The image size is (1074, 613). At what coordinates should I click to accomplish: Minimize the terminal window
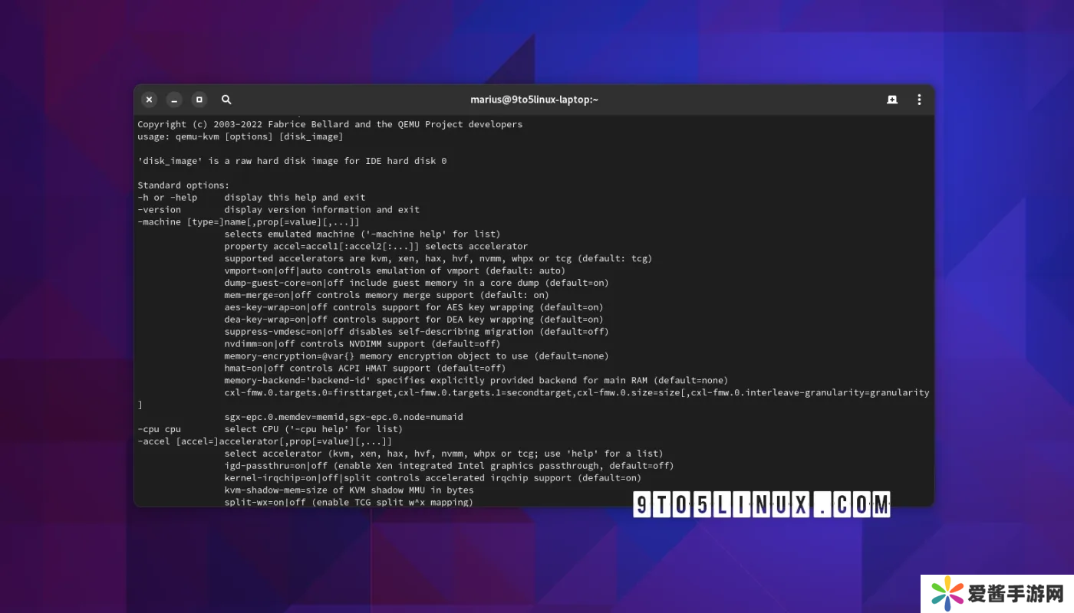pos(174,100)
